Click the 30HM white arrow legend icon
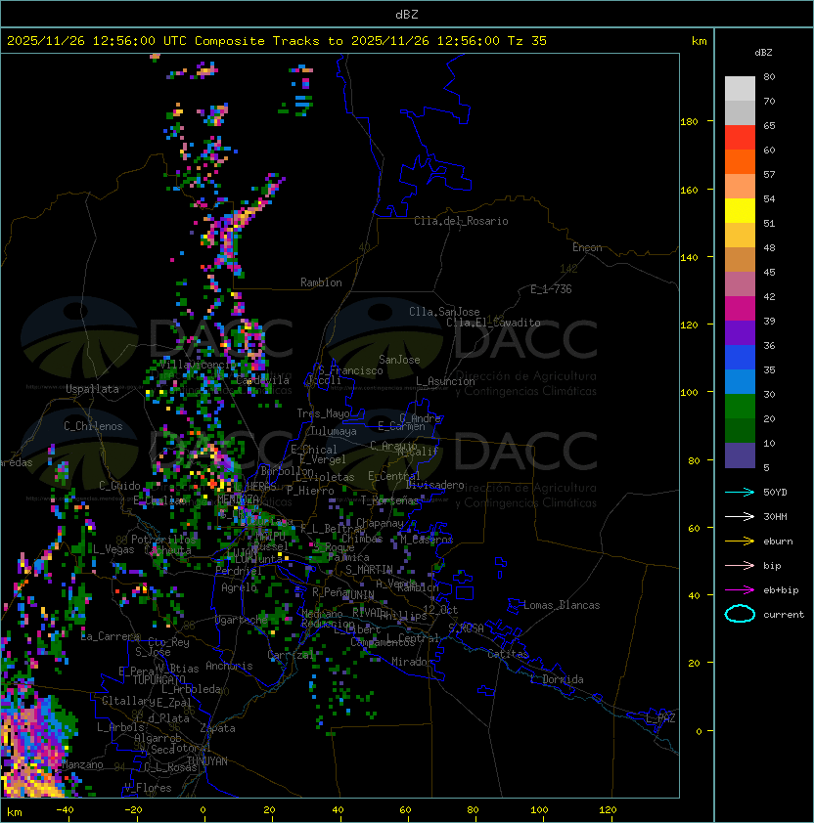Viewport: 814px width, 823px height. click(740, 517)
